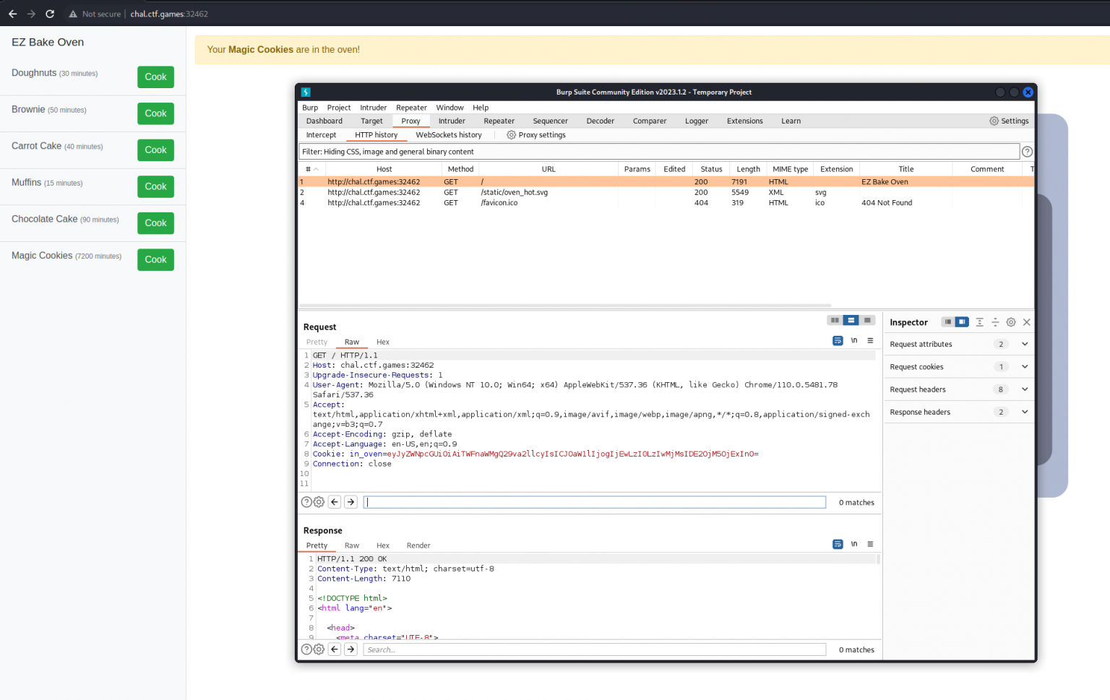Click the Proxy settings gear icon
This screenshot has width=1110, height=700.
click(511, 135)
